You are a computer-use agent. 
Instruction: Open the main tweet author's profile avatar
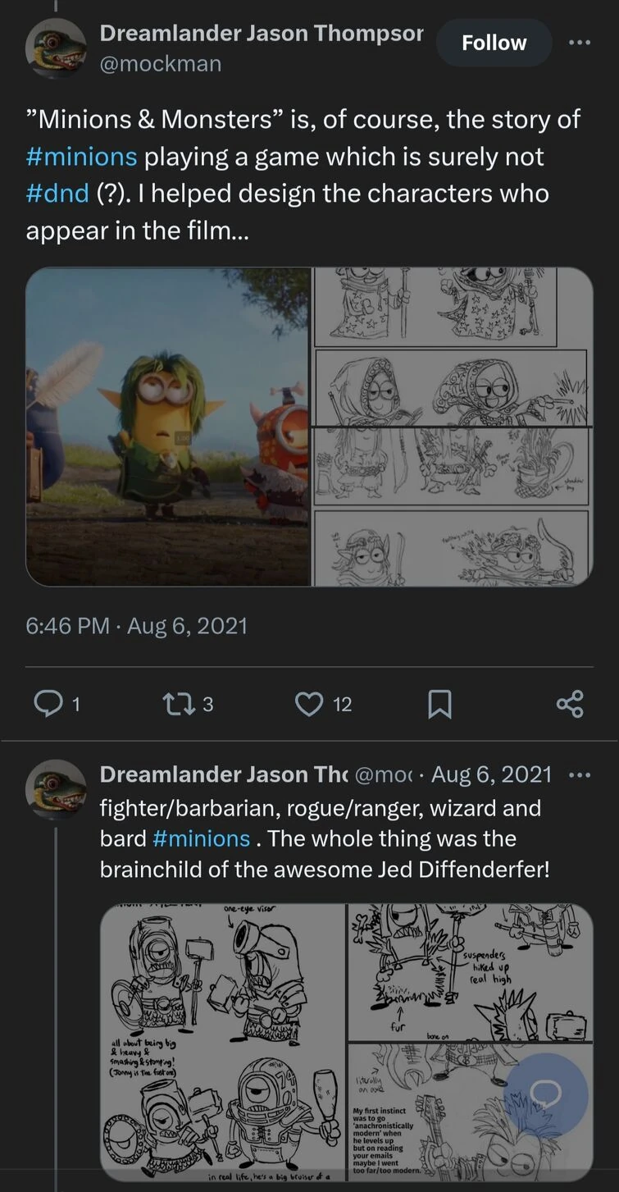pyautogui.click(x=56, y=48)
